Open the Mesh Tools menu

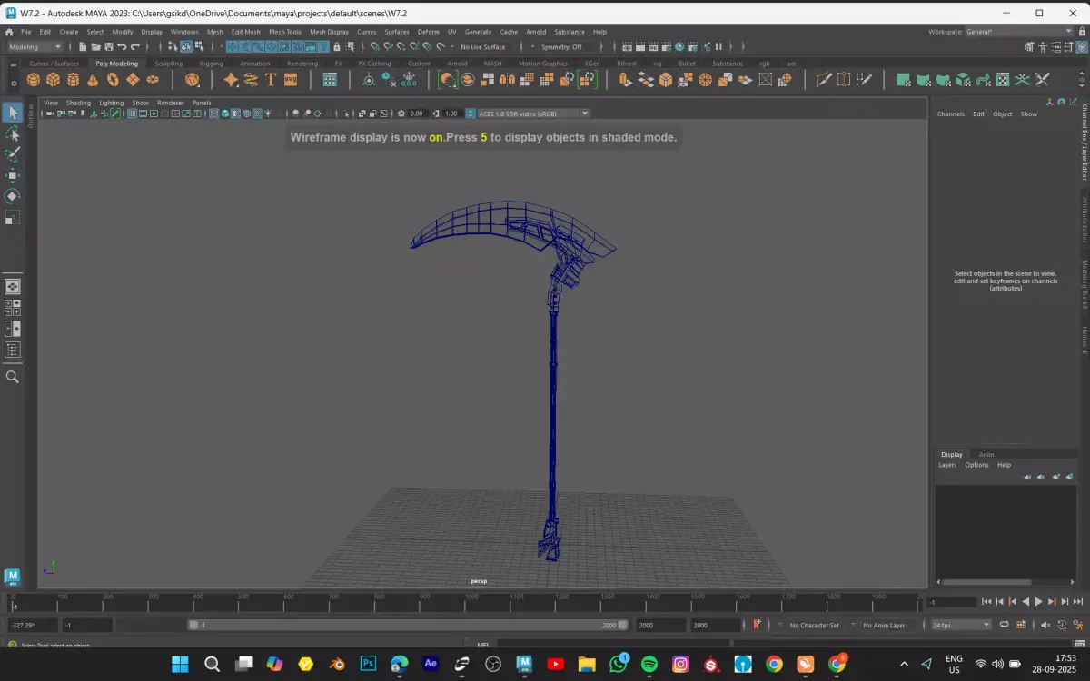click(284, 32)
